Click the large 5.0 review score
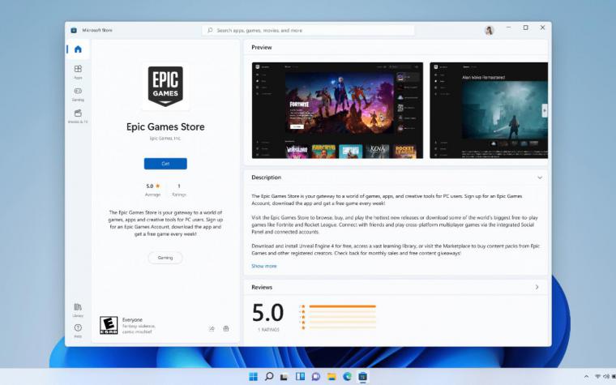 [x=268, y=313]
